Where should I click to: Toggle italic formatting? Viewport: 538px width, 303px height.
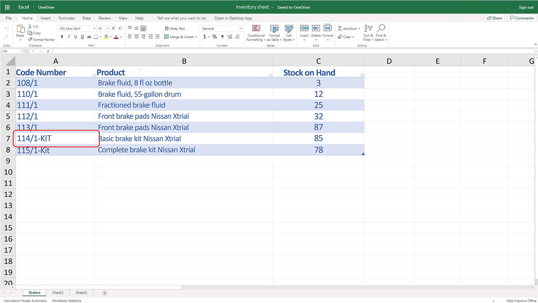click(x=69, y=37)
